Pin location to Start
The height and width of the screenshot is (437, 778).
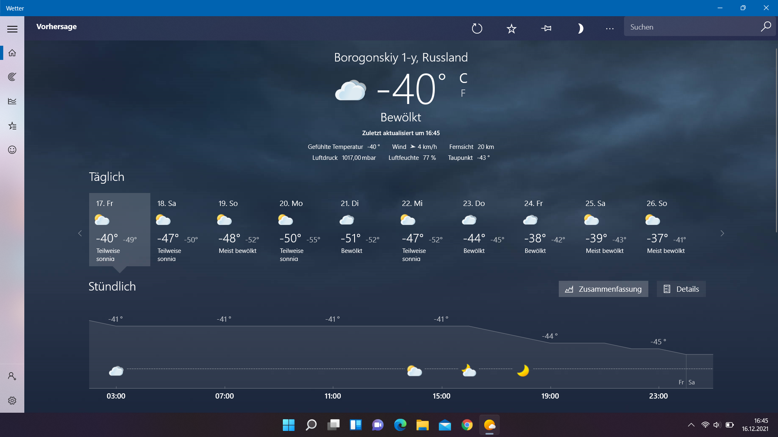pos(546,28)
